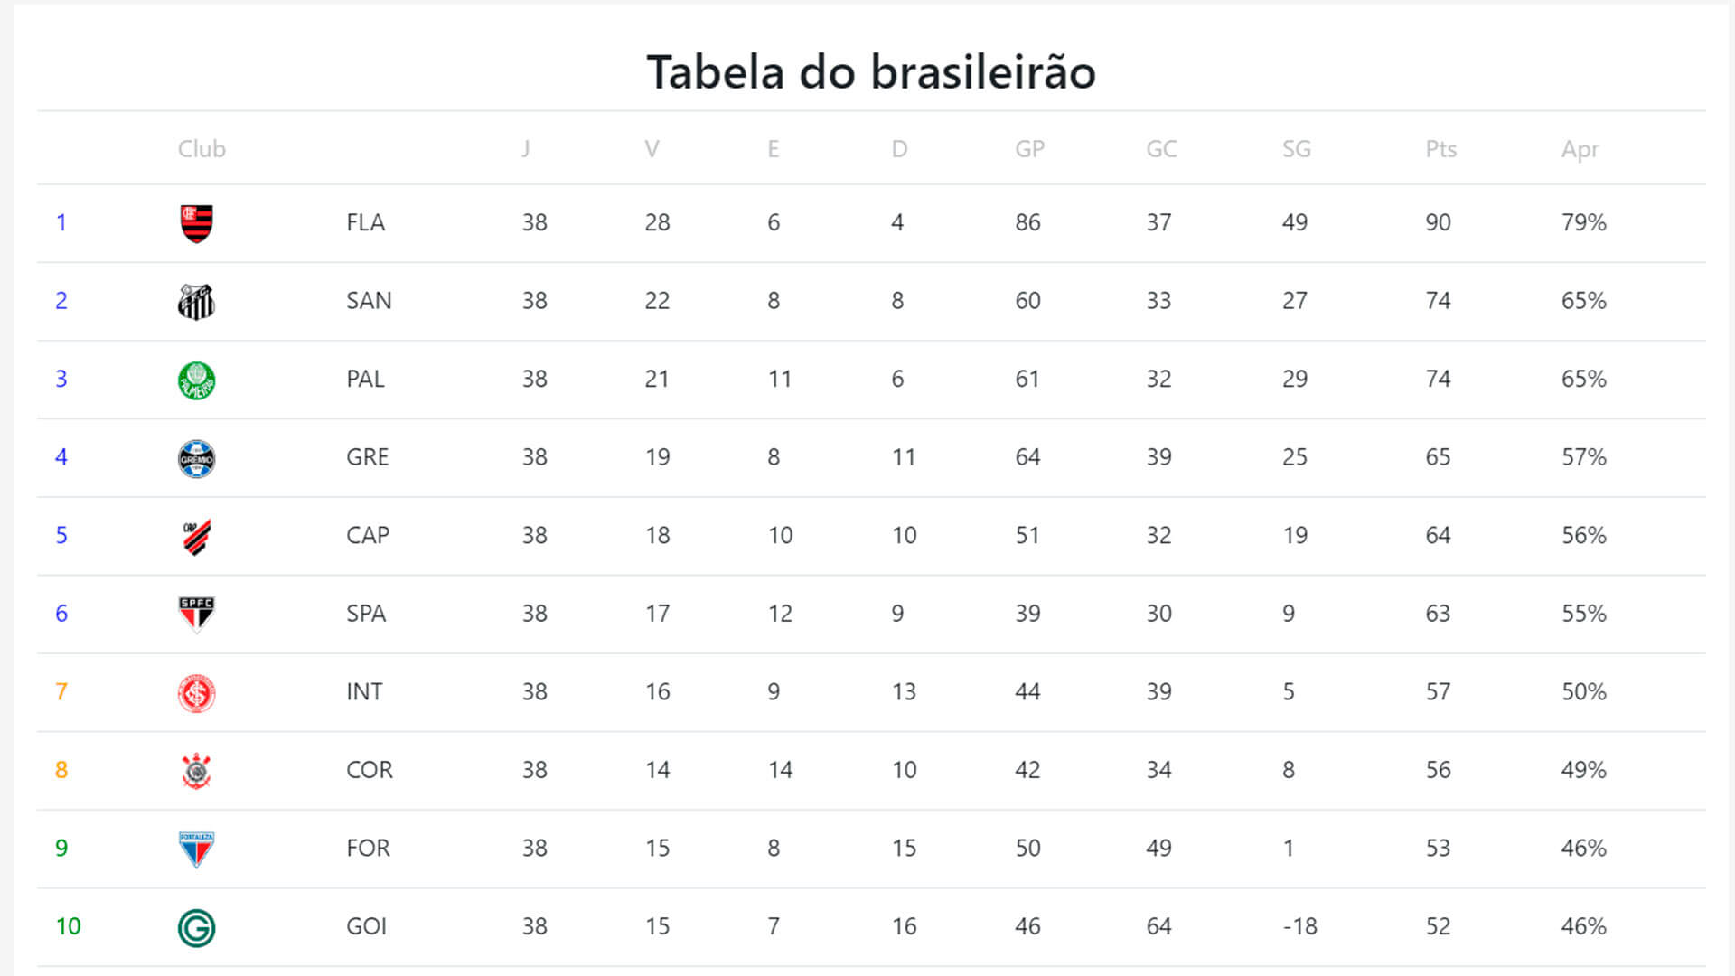Click the Flamengo club crest

point(196,223)
